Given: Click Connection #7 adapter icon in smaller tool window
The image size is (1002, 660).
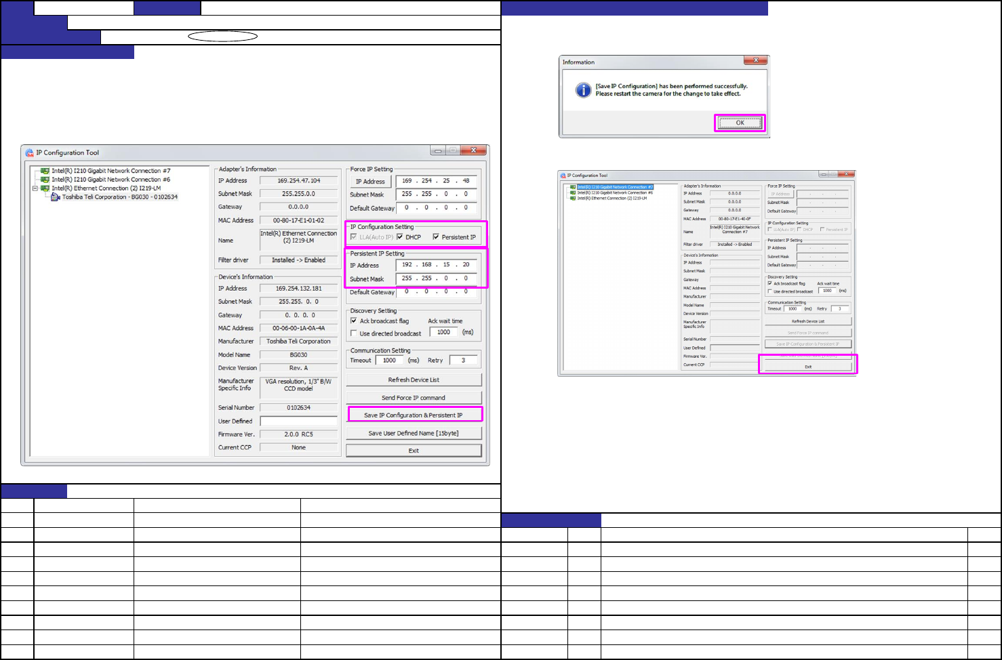Looking at the screenshot, I should pos(573,187).
